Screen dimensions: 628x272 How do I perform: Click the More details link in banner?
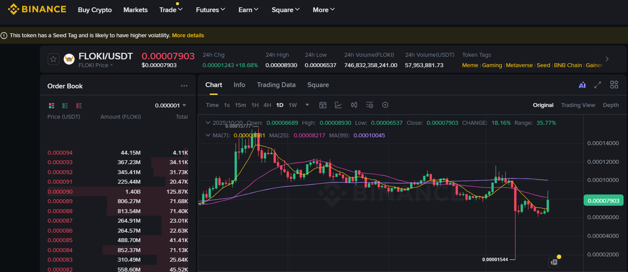188,36
